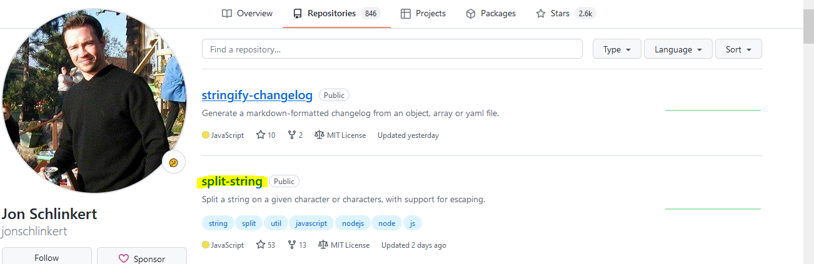
Task: Click the Packages cube icon
Action: pyautogui.click(x=471, y=13)
